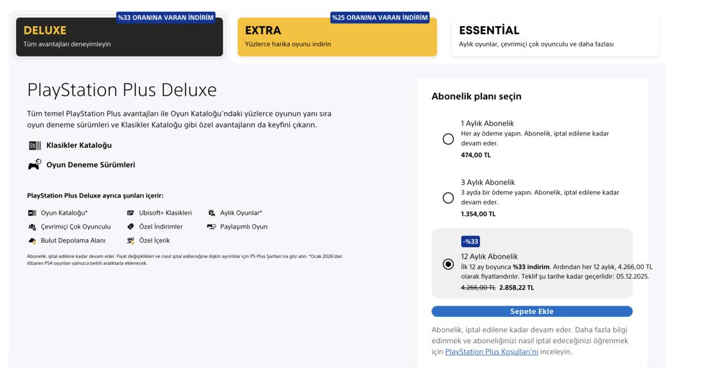Open the PlayStation Plus Koşulları'nı link
Viewport: 713px width, 368px height.
click(491, 352)
